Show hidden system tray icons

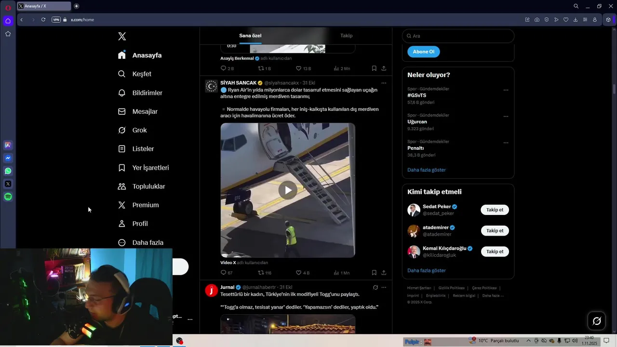tap(528, 341)
